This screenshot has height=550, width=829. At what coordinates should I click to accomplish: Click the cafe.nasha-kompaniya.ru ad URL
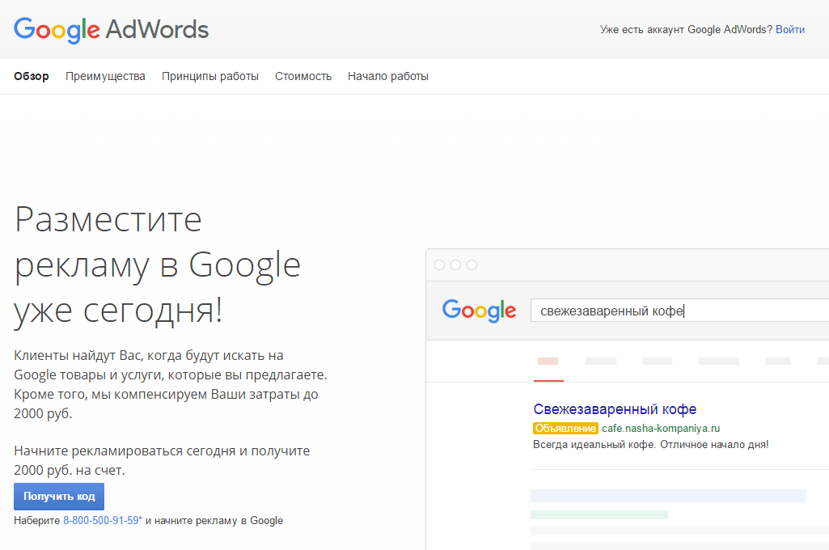click(x=660, y=428)
